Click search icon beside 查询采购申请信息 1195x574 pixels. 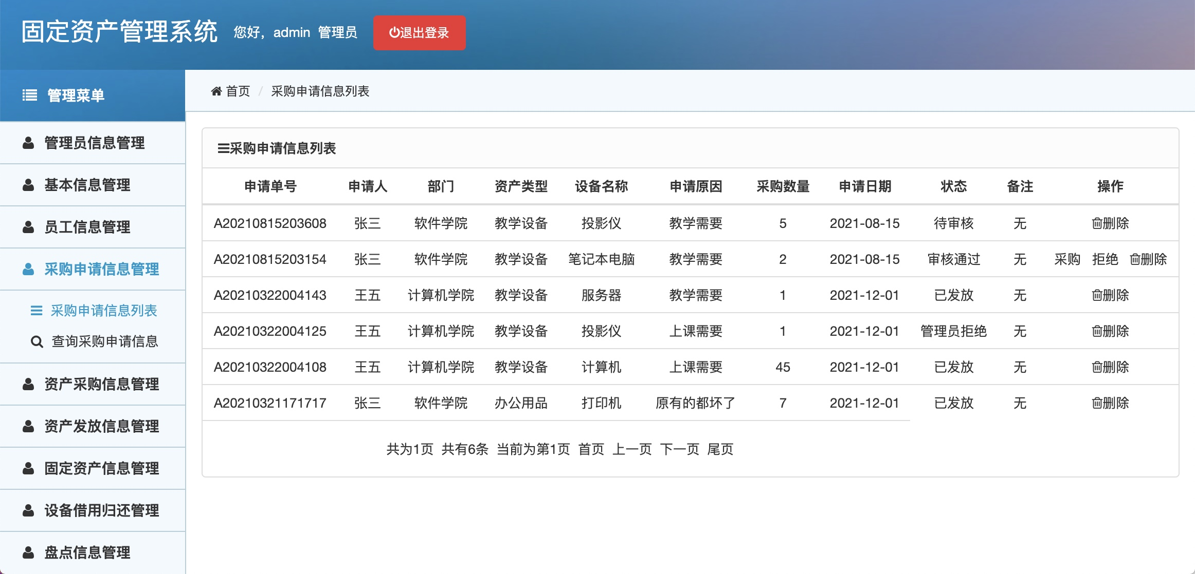pos(37,341)
